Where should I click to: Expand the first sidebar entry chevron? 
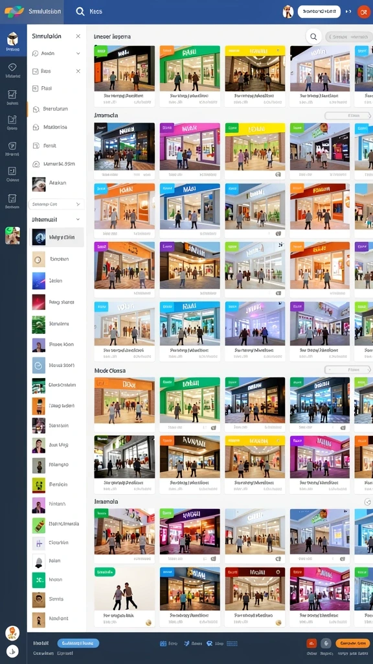click(x=78, y=54)
